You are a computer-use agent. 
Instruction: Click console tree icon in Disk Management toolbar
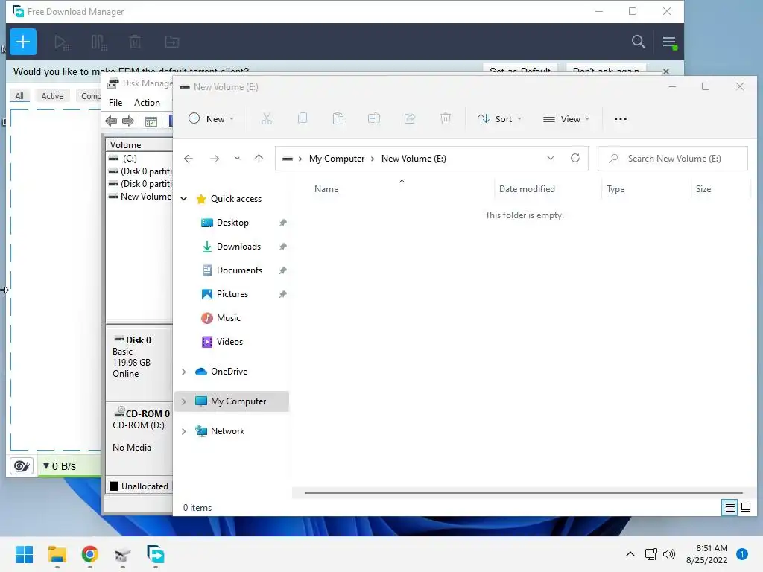tap(151, 121)
